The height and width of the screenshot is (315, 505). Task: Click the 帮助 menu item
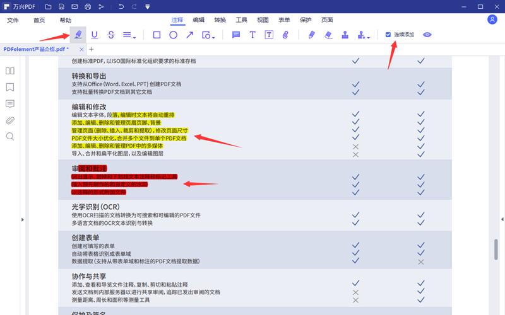coord(66,20)
